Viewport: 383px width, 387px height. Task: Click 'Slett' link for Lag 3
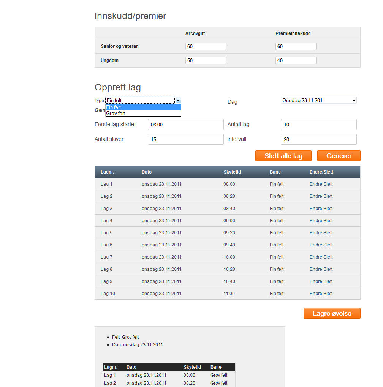(328, 209)
